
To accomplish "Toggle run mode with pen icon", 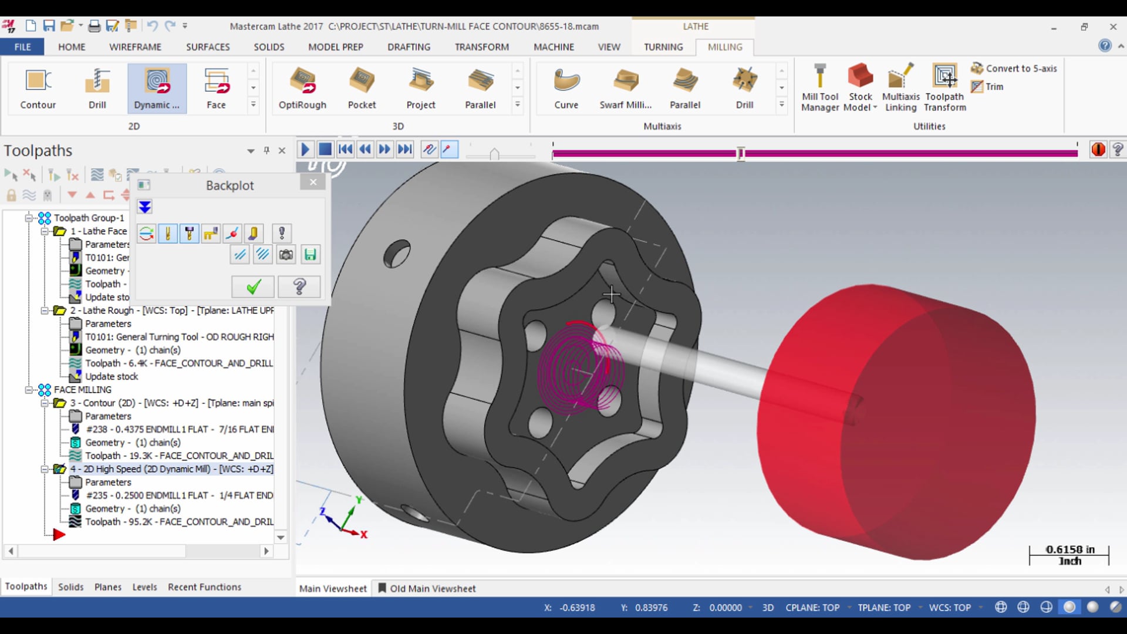I will click(449, 149).
